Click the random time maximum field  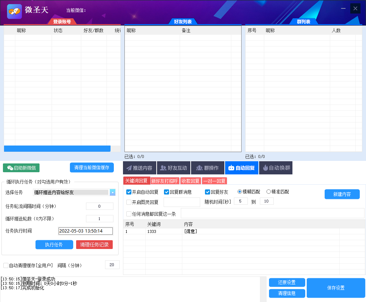[x=266, y=201]
